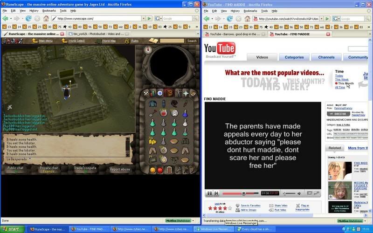Select the gold coins in the inventory
Screen dimensions: 373x233
[x=152, y=142]
